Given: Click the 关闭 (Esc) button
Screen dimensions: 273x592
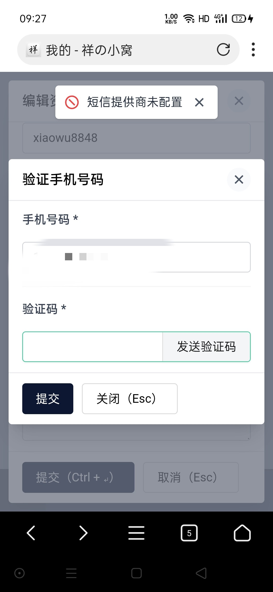Looking at the screenshot, I should coord(129,399).
